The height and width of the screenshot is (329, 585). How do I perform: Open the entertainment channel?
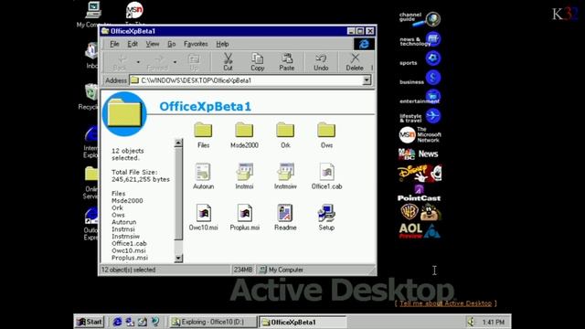tap(420, 98)
